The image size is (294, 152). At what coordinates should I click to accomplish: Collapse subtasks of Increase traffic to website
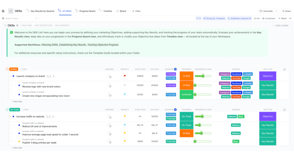(x=11, y=117)
